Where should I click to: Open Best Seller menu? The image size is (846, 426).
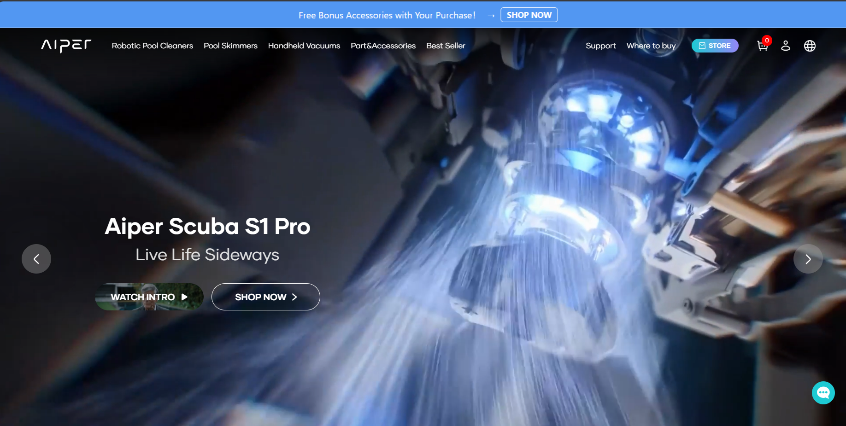coord(446,46)
